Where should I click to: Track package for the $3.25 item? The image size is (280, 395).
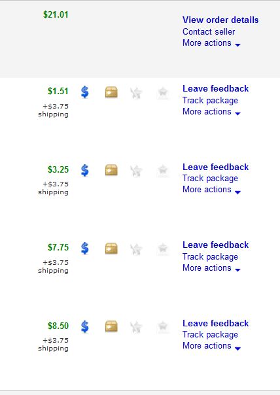pyautogui.click(x=210, y=179)
